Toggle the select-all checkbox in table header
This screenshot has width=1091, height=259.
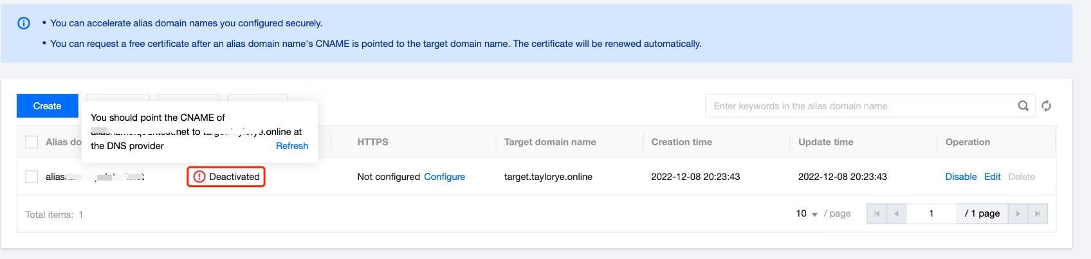(x=32, y=142)
